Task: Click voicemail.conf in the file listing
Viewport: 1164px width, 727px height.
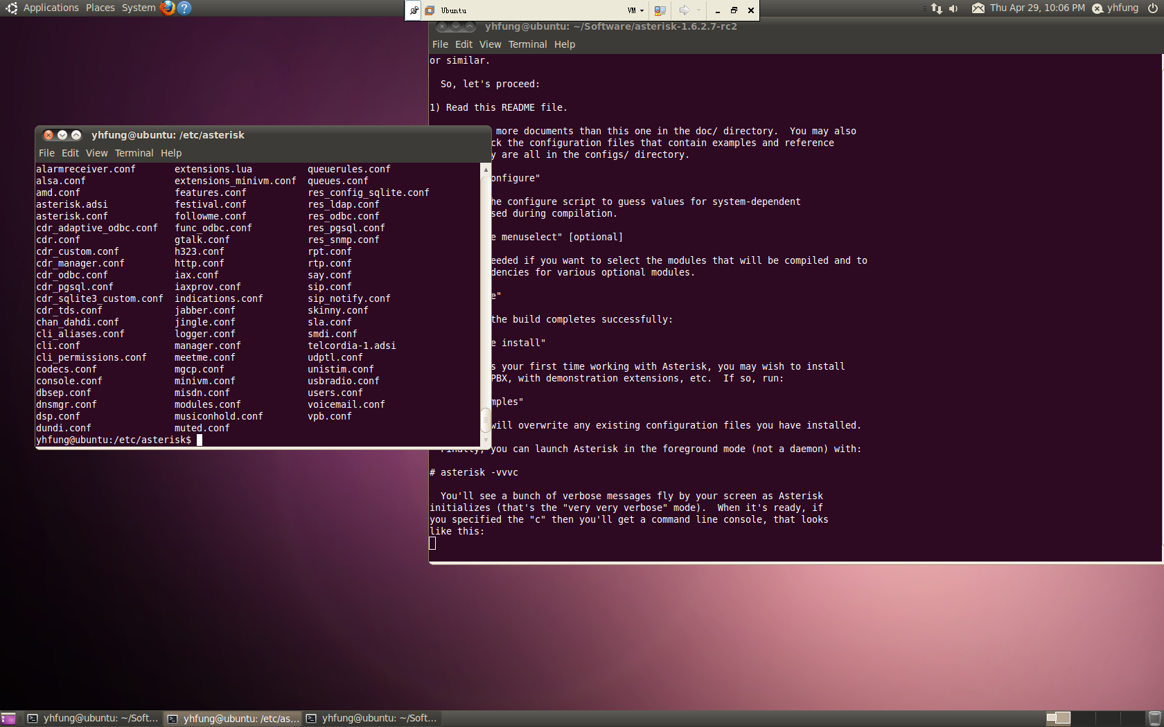Action: pyautogui.click(x=346, y=404)
